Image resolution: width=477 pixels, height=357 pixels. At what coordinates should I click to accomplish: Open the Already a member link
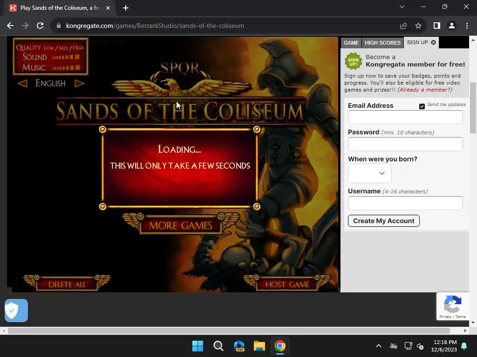pyautogui.click(x=425, y=90)
